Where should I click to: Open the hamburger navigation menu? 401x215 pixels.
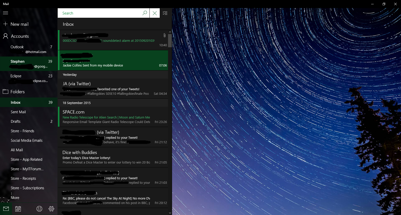pos(6,13)
